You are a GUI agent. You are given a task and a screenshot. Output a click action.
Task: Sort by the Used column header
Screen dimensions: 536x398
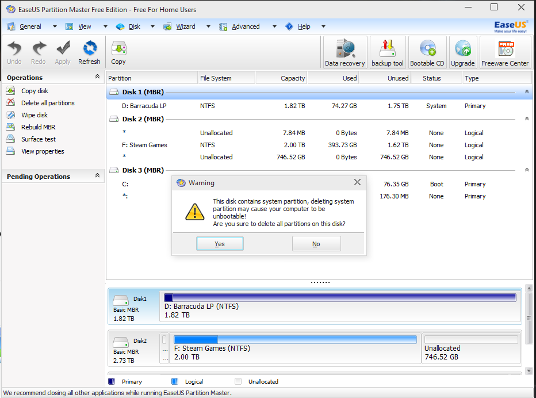(x=334, y=78)
